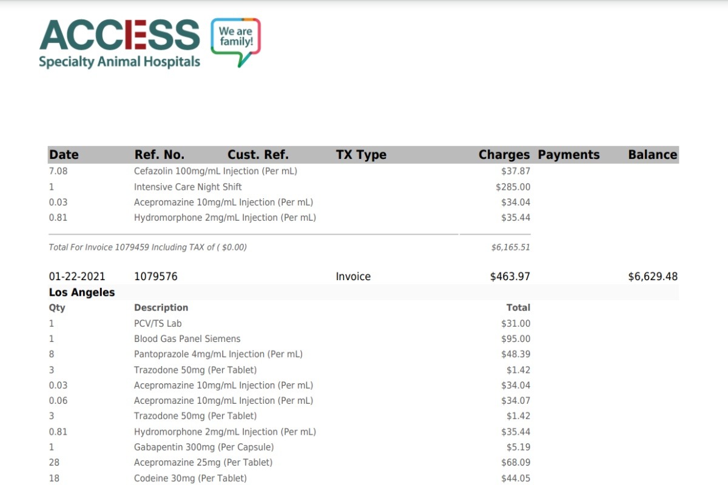The width and height of the screenshot is (728, 485).
Task: Select the invoice total of $6,165.51
Action: pyautogui.click(x=510, y=247)
